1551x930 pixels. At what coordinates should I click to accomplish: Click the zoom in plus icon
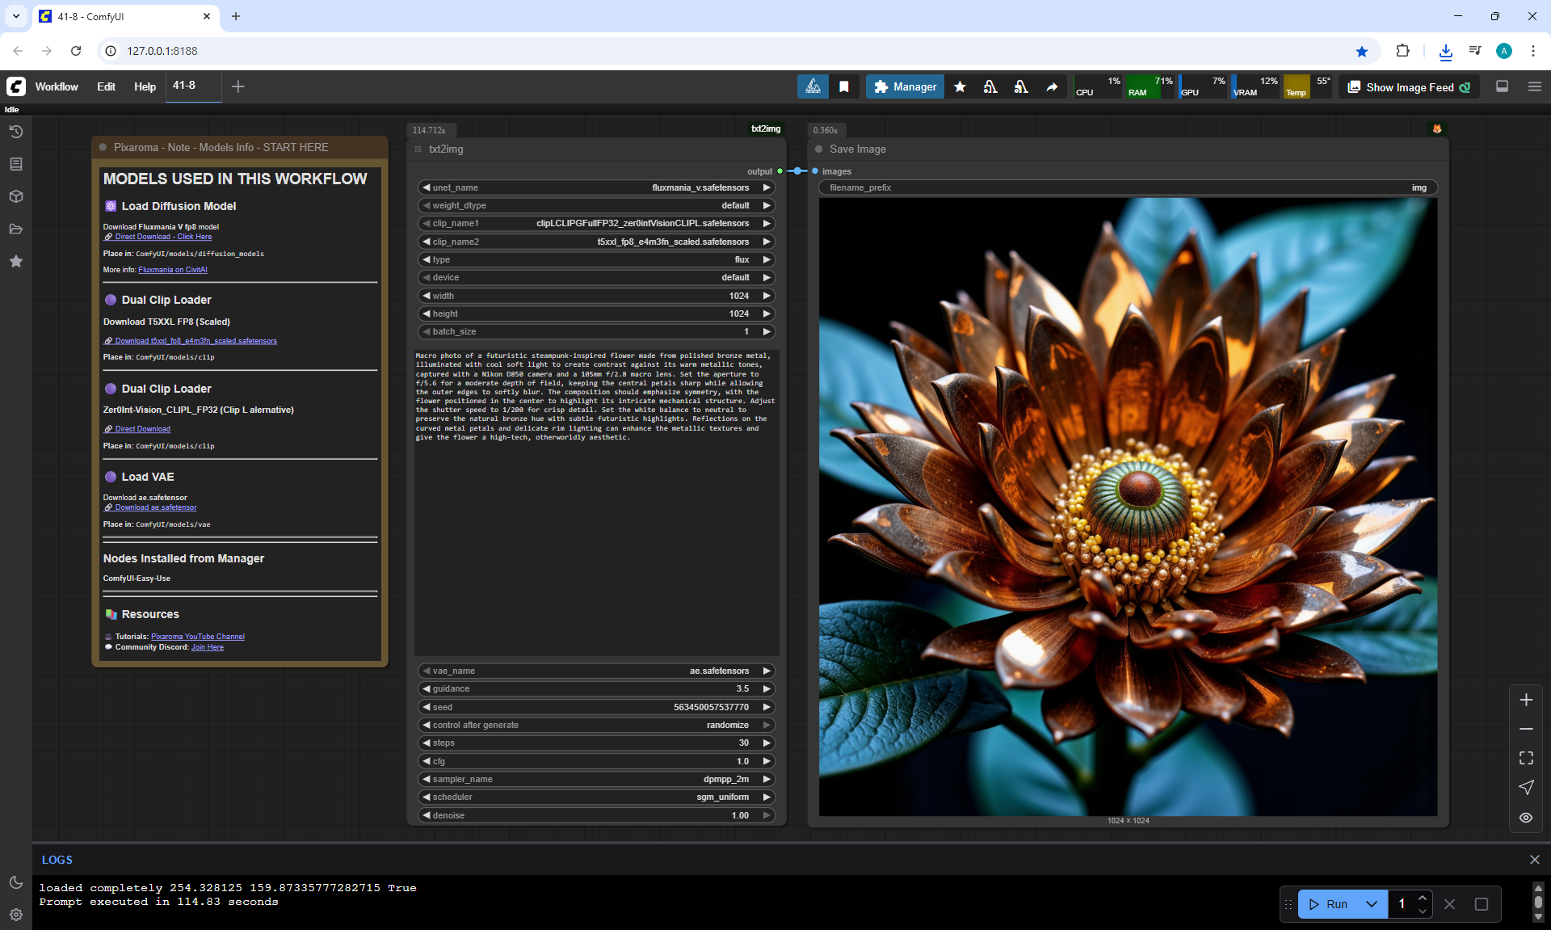click(1525, 700)
